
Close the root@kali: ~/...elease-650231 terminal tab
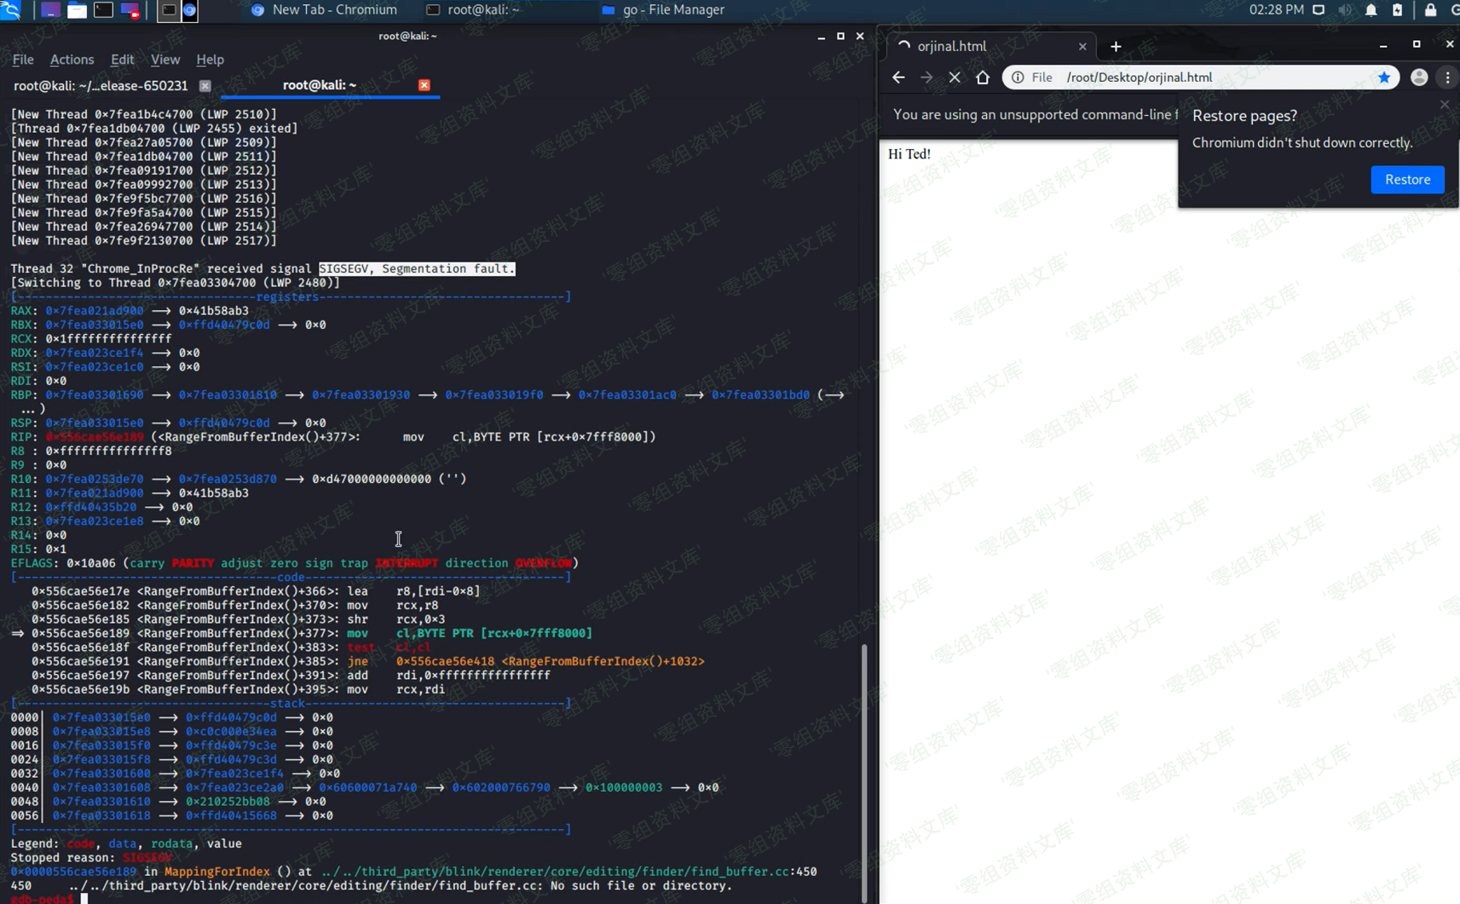tap(205, 85)
